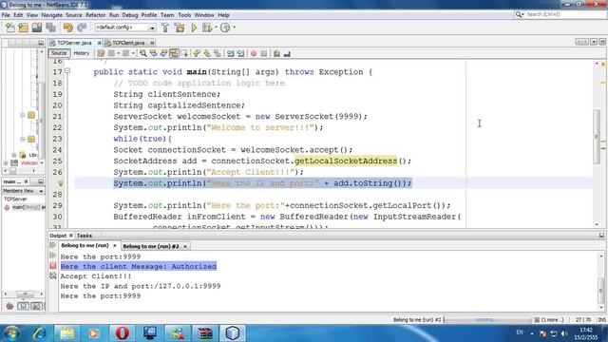Screen dimensions: 608x342
Task: Click the Clean and Build icon
Action: (x=180, y=28)
